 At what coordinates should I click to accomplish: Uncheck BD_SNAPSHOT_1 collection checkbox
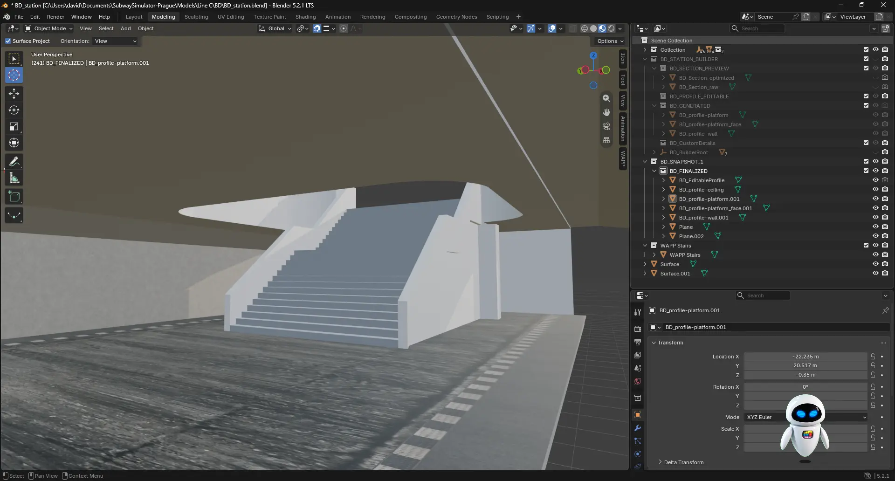pyautogui.click(x=866, y=161)
